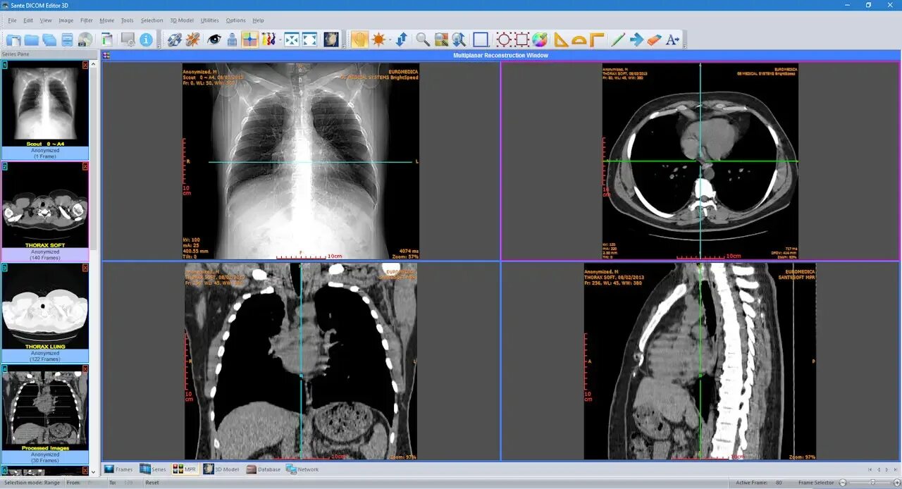This screenshot has height=489, width=902.
Task: Close the Scout series with red X
Action: point(85,65)
